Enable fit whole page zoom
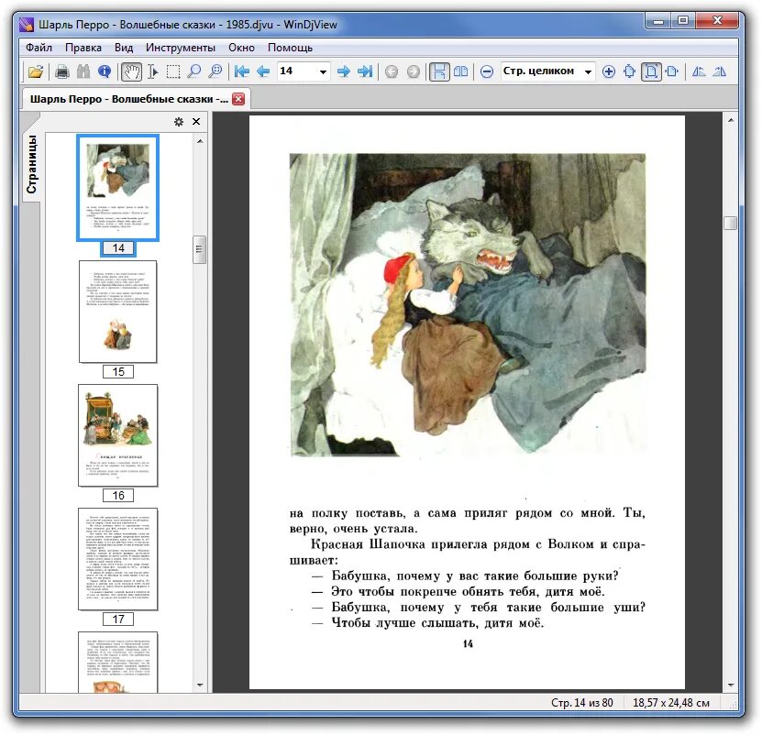This screenshot has width=762, height=735. pyautogui.click(x=651, y=71)
